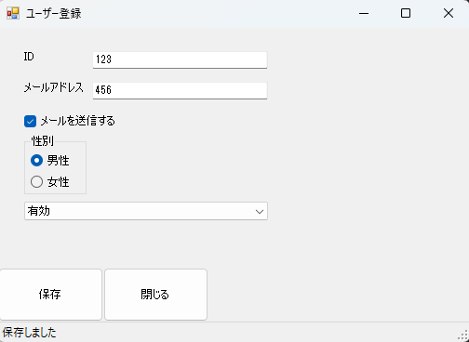The width and height of the screenshot is (469, 342).
Task: Select the 男性 radio button
Action: 36,161
